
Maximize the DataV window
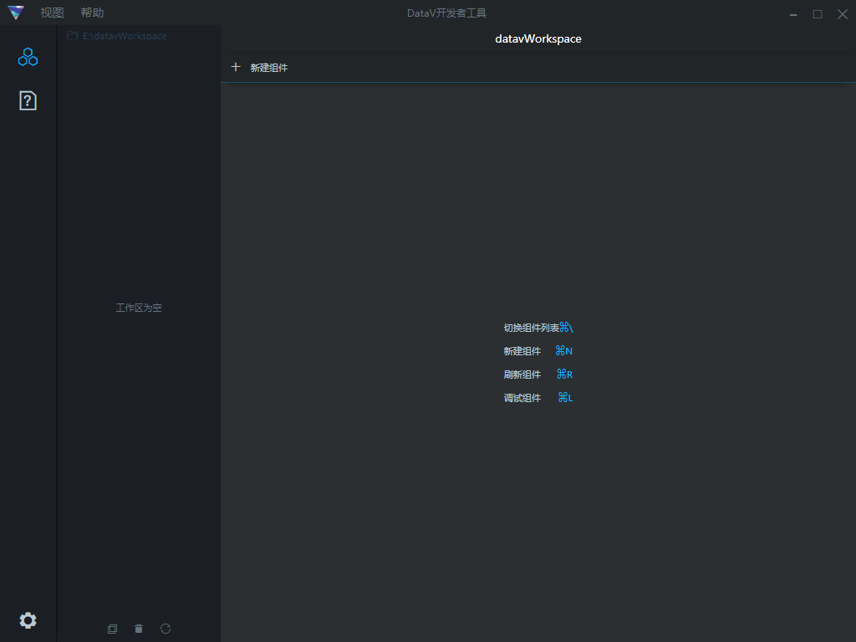coord(818,14)
